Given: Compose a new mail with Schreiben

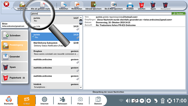Looking at the screenshot, I should point(14,35).
